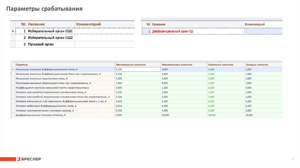Click maximum value '0,300' of 2-ой гармоники row

pos(184,101)
